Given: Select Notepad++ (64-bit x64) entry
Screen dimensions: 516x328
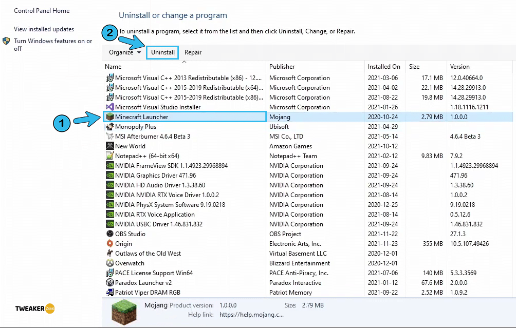Looking at the screenshot, I should coord(147,156).
